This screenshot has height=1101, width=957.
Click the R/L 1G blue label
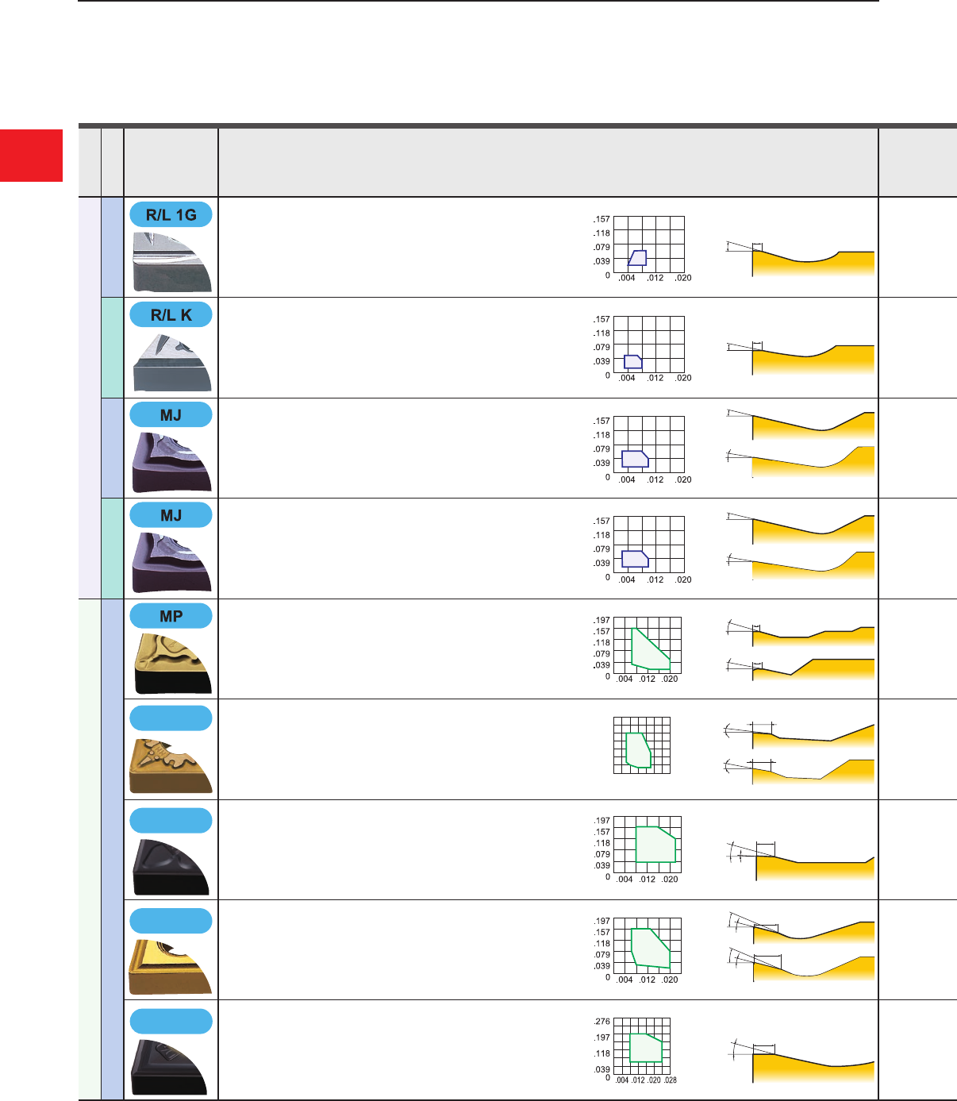[x=171, y=215]
